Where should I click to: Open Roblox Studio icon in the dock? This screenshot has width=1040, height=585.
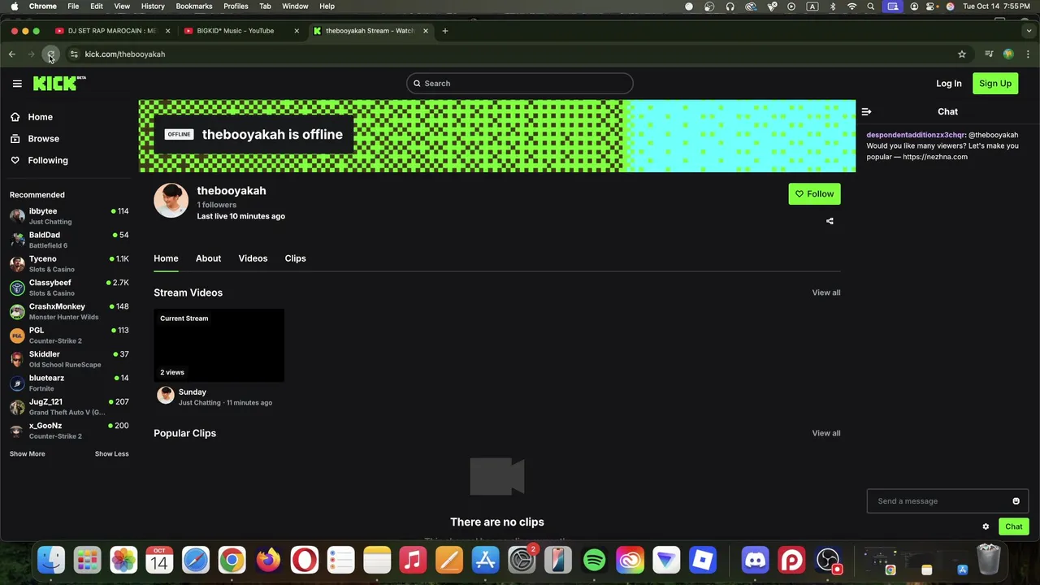coord(703,560)
